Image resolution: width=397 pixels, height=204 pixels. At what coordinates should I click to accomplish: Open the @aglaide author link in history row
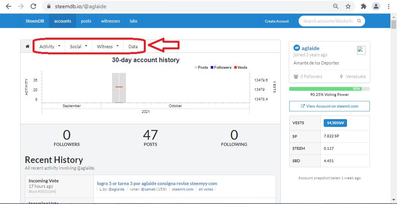click(116, 189)
